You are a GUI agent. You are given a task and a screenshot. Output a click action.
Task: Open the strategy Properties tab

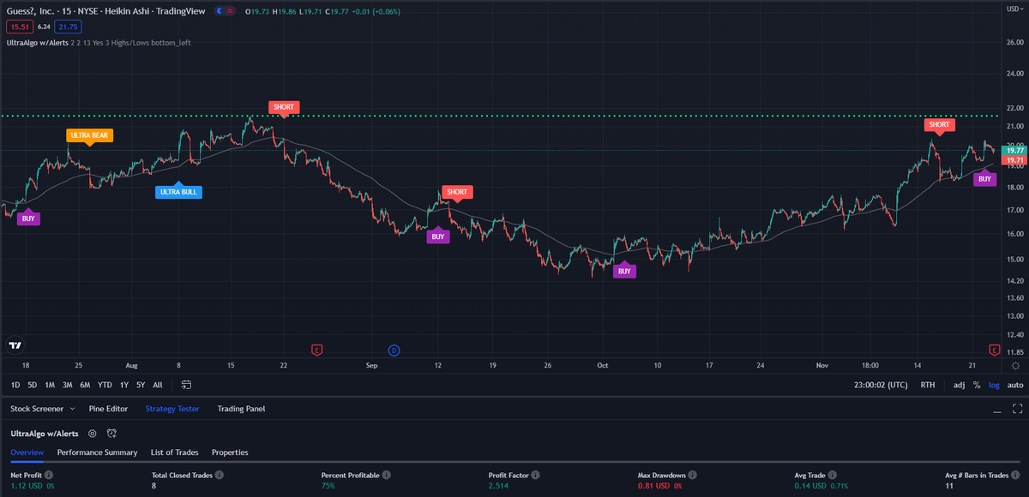click(x=230, y=452)
